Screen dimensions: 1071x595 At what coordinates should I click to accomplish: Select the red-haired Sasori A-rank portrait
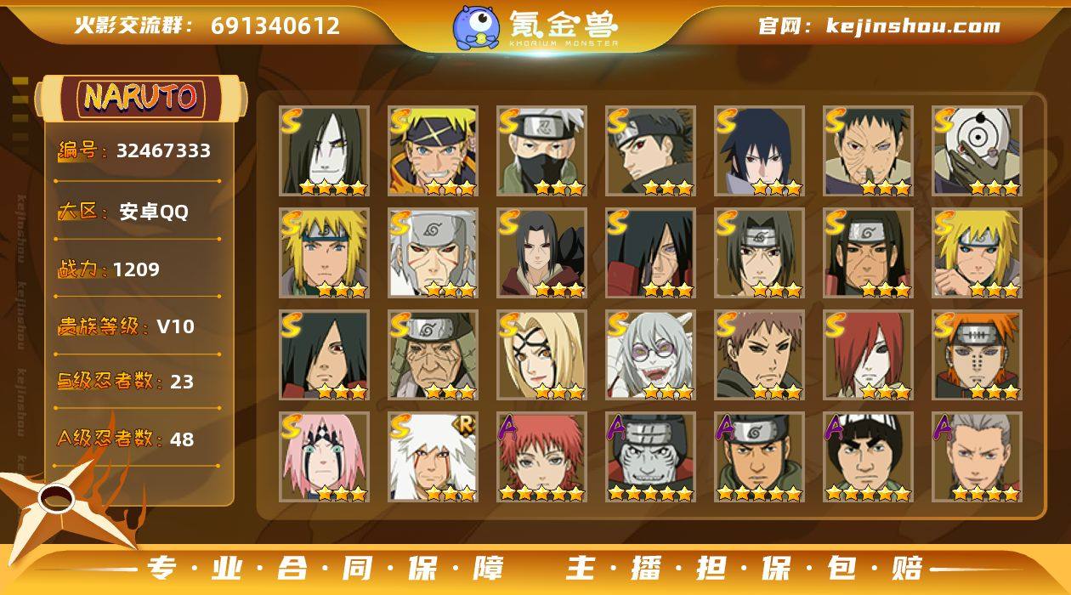pyautogui.click(x=542, y=457)
